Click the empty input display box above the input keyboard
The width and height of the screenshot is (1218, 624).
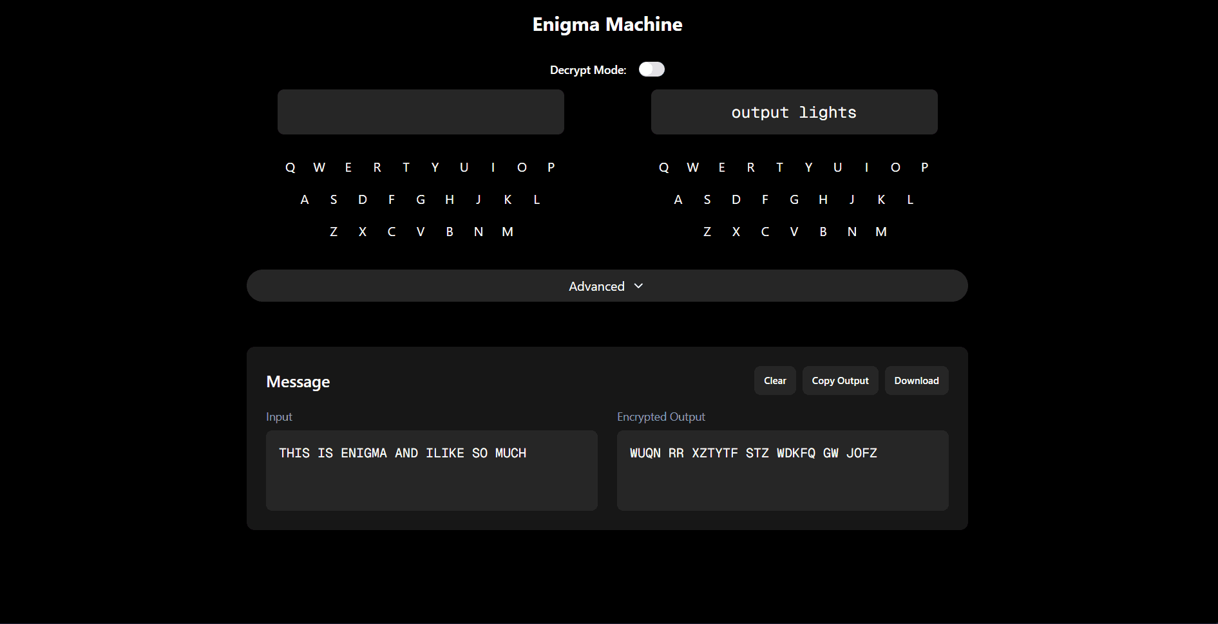pyautogui.click(x=421, y=112)
